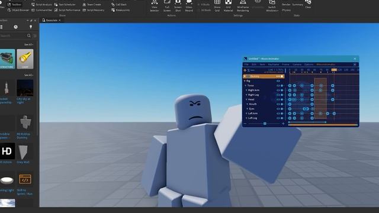Select 4 Studs grid size
Viewport: 379px width, 213px height.
[x=204, y=5]
